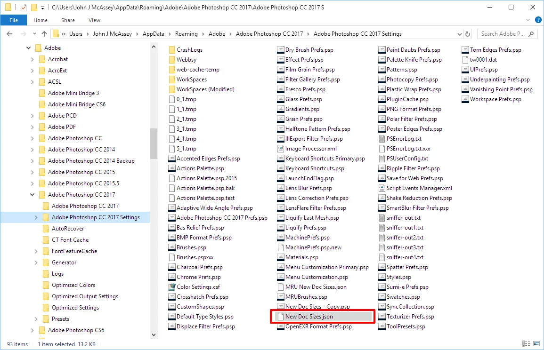
Task: Select CT Font Cache folder in tree
Action: [70, 240]
